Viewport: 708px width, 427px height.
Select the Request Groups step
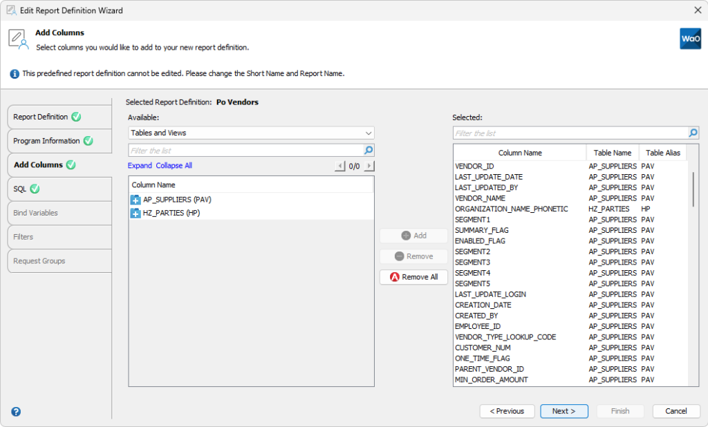[x=59, y=260]
